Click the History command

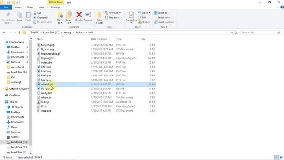144,22
